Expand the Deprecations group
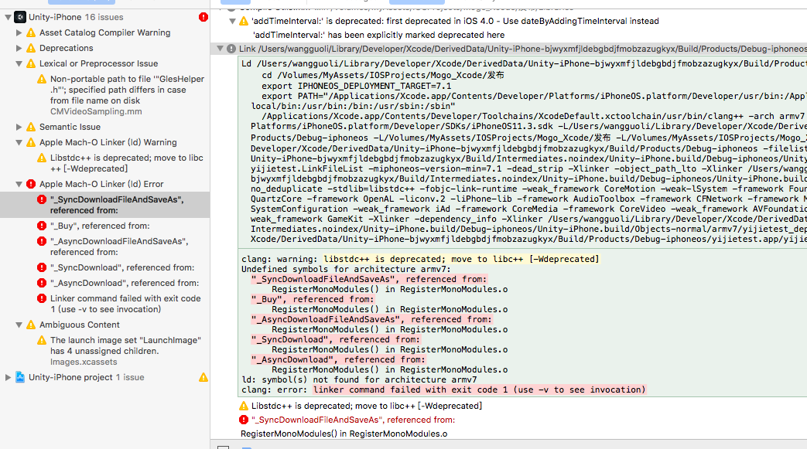 pyautogui.click(x=19, y=48)
